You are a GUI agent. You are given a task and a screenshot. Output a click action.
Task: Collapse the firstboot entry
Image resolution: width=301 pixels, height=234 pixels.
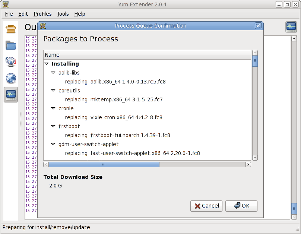tap(53, 126)
